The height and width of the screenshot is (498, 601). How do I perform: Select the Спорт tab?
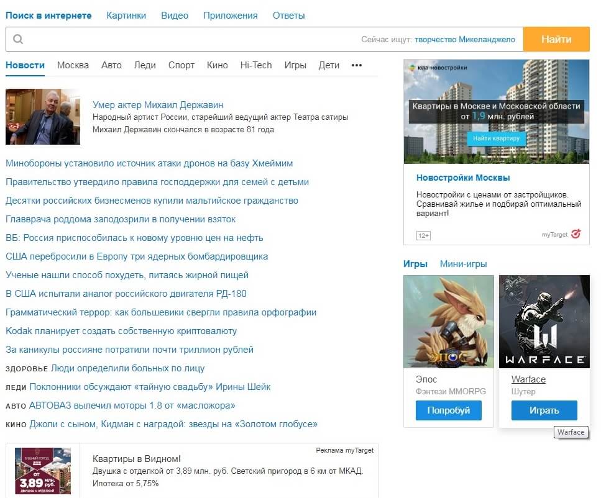coord(181,65)
